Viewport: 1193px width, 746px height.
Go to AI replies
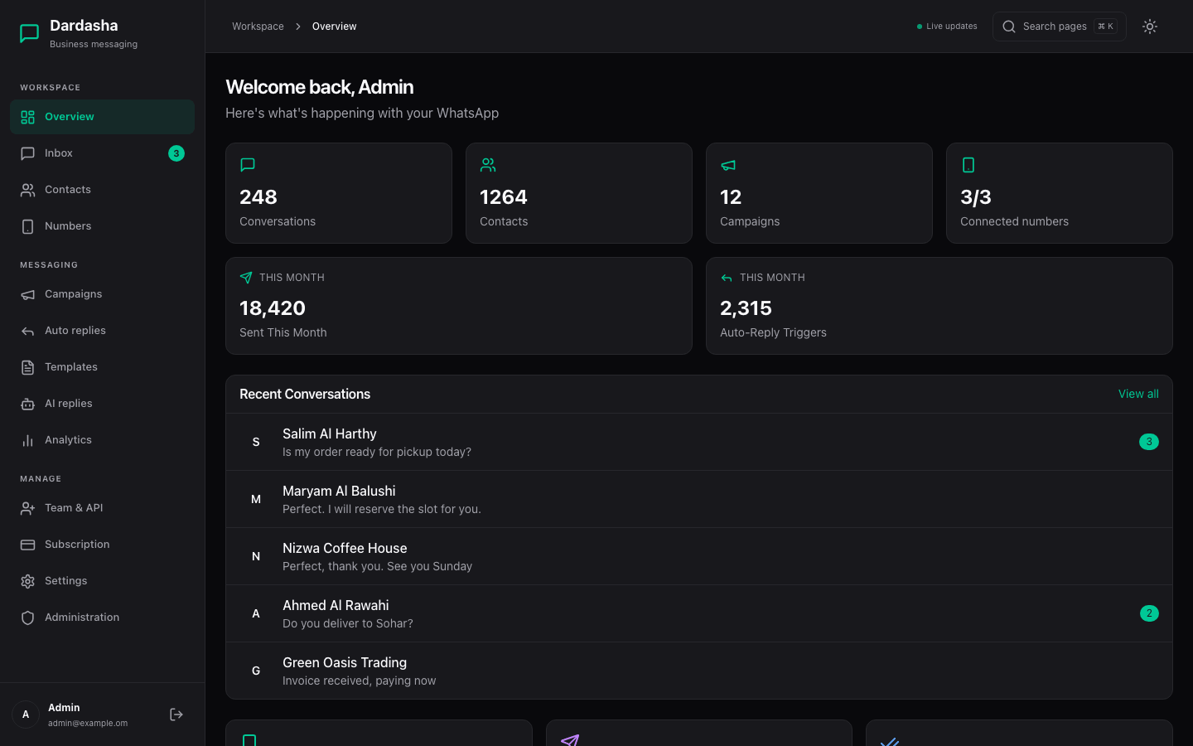tap(102, 404)
